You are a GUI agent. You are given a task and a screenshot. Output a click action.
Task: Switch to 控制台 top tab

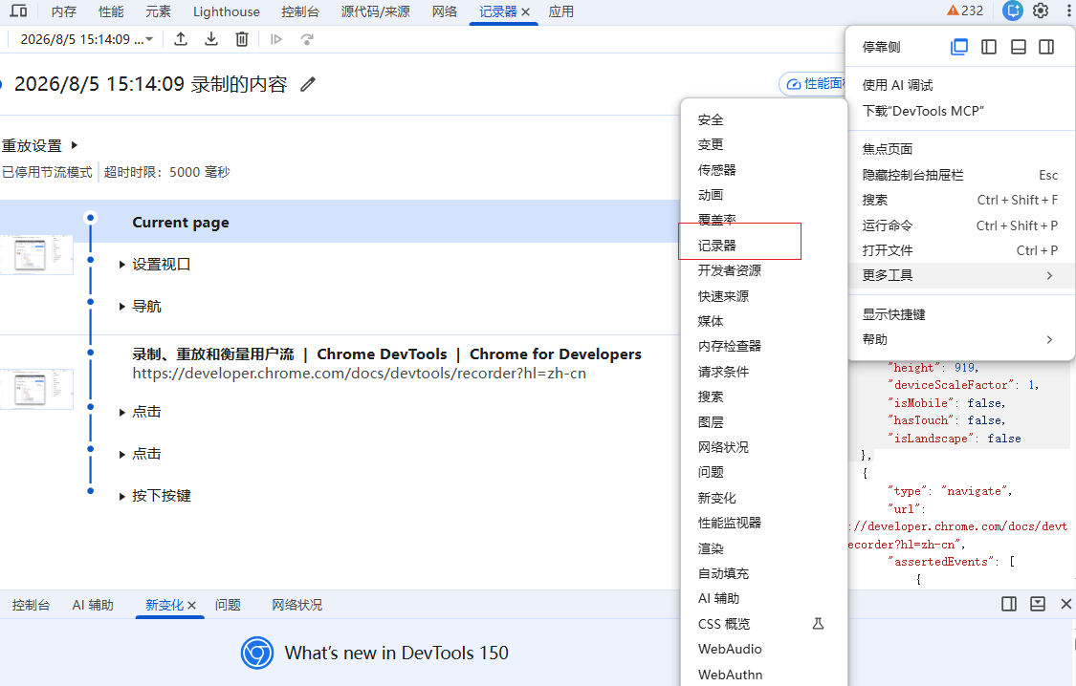300,11
